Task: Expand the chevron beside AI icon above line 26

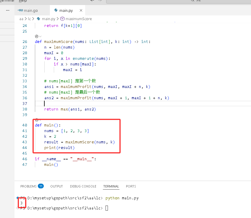Action: pyautogui.click(x=40, y=36)
